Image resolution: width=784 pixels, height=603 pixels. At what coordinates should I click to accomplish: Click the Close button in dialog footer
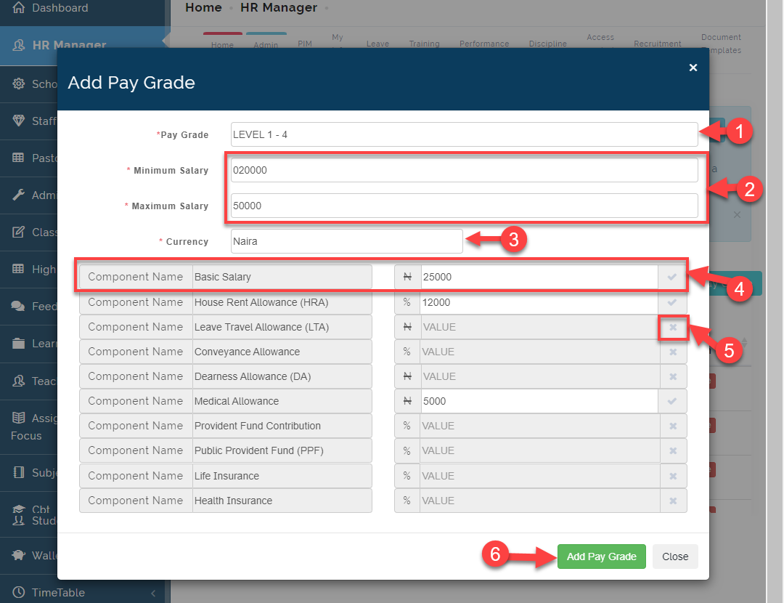tap(675, 557)
